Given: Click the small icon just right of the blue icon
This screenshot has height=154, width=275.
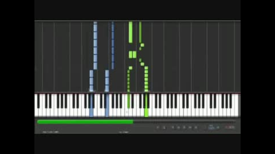Looking at the screenshot, I should pos(218,127).
